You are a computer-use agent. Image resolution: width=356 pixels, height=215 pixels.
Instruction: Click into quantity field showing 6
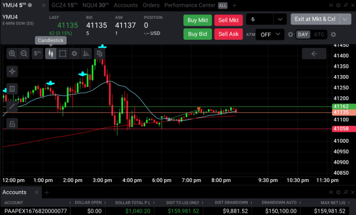click(260, 19)
